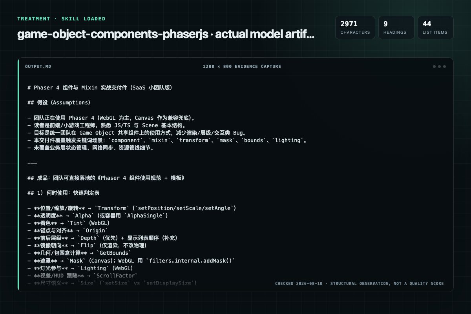Click the line starting "- 未覆盖业务层状态管理"
The width and height of the screenshot is (471, 314).
click(91, 148)
